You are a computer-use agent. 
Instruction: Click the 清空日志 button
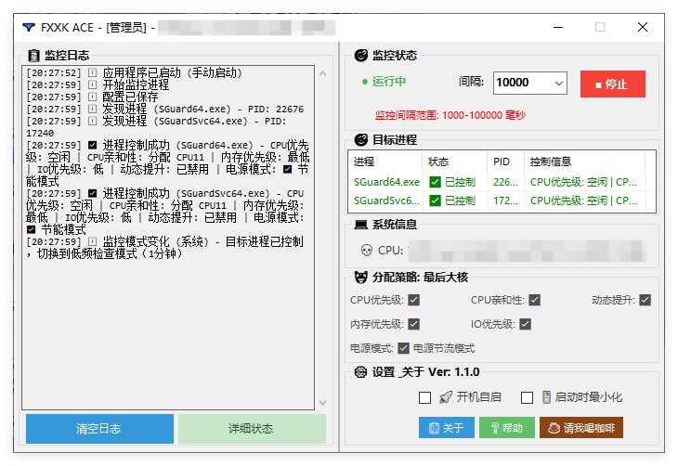[99, 429]
